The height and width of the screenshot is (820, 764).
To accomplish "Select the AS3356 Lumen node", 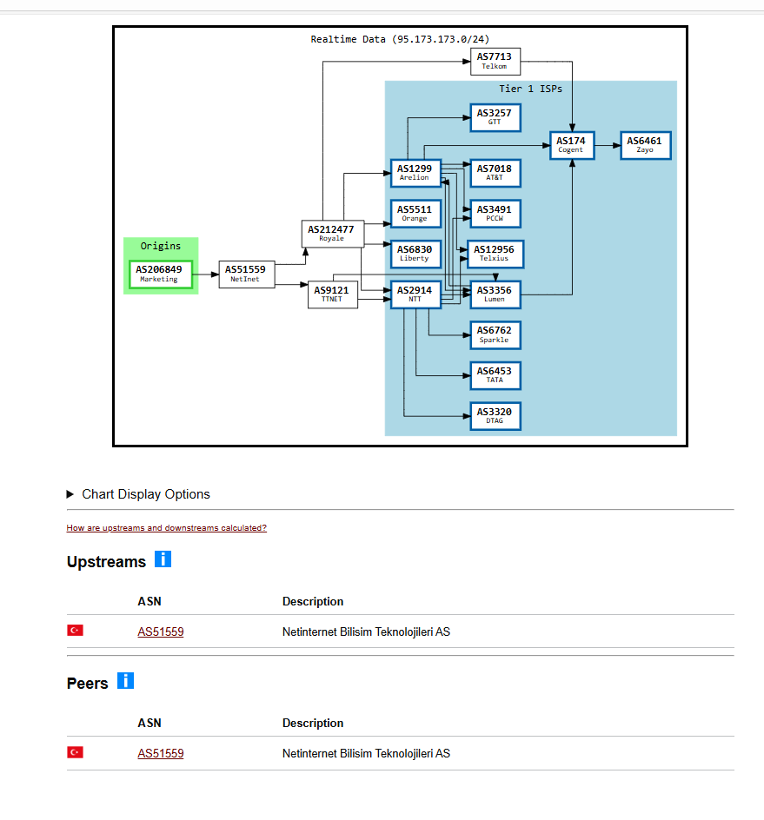I will (495, 294).
